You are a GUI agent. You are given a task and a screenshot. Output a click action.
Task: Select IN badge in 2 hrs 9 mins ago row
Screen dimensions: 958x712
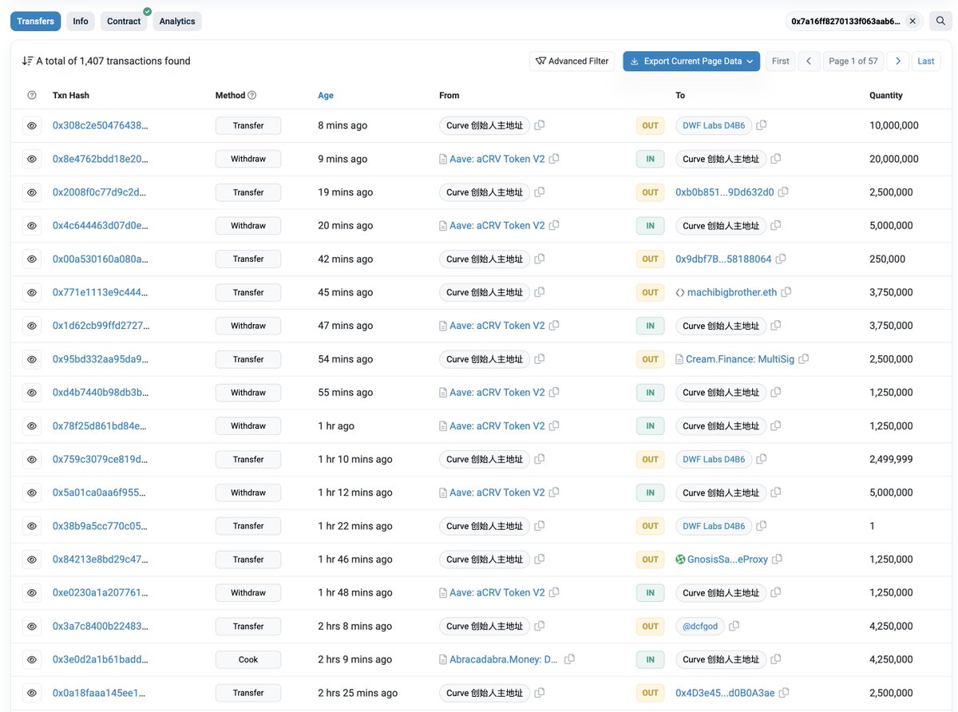click(651, 659)
